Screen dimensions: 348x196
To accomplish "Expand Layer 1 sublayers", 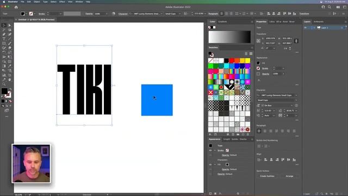I will [x=314, y=28].
